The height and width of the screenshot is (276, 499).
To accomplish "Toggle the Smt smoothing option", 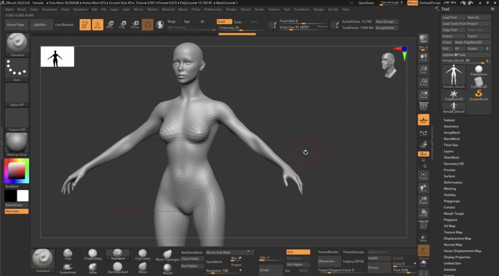I will click(x=298, y=252).
